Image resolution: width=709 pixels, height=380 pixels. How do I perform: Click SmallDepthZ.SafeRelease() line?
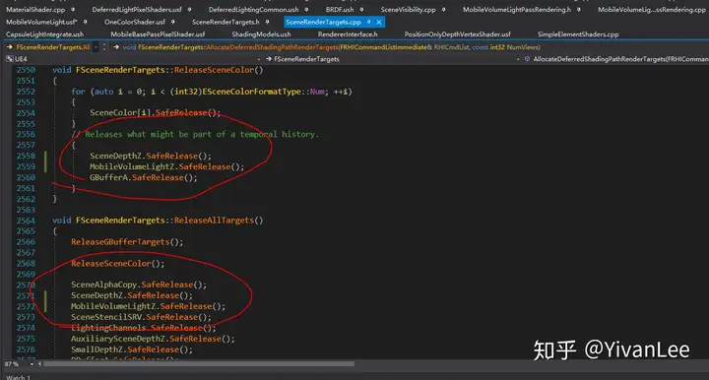[x=131, y=349]
